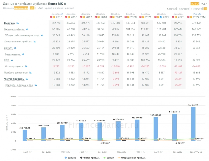
Task: Switch reporting standard to РСБУ
Action: [x=204, y=4]
